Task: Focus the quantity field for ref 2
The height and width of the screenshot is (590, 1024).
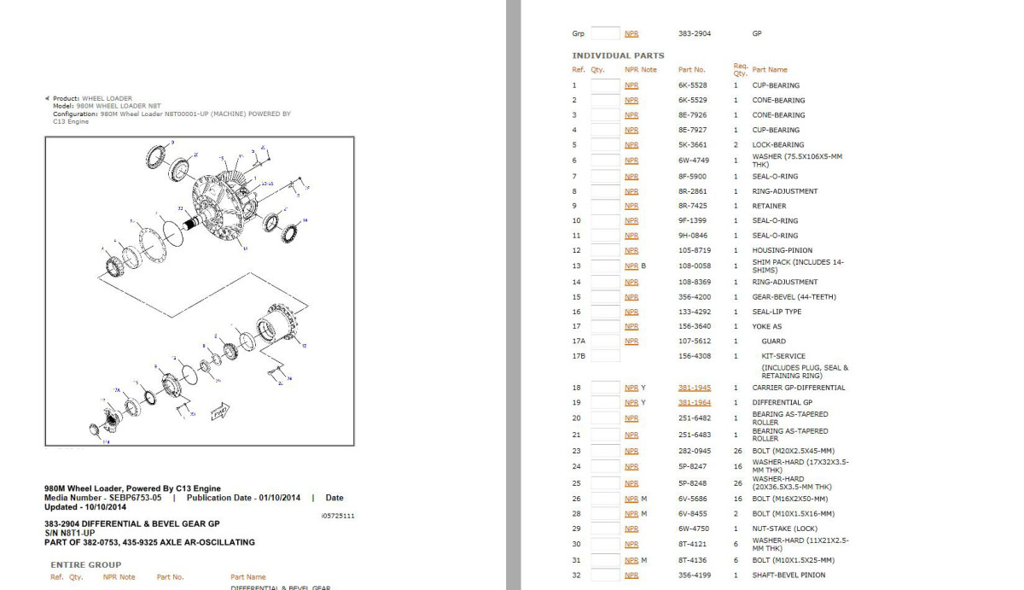Action: 605,100
